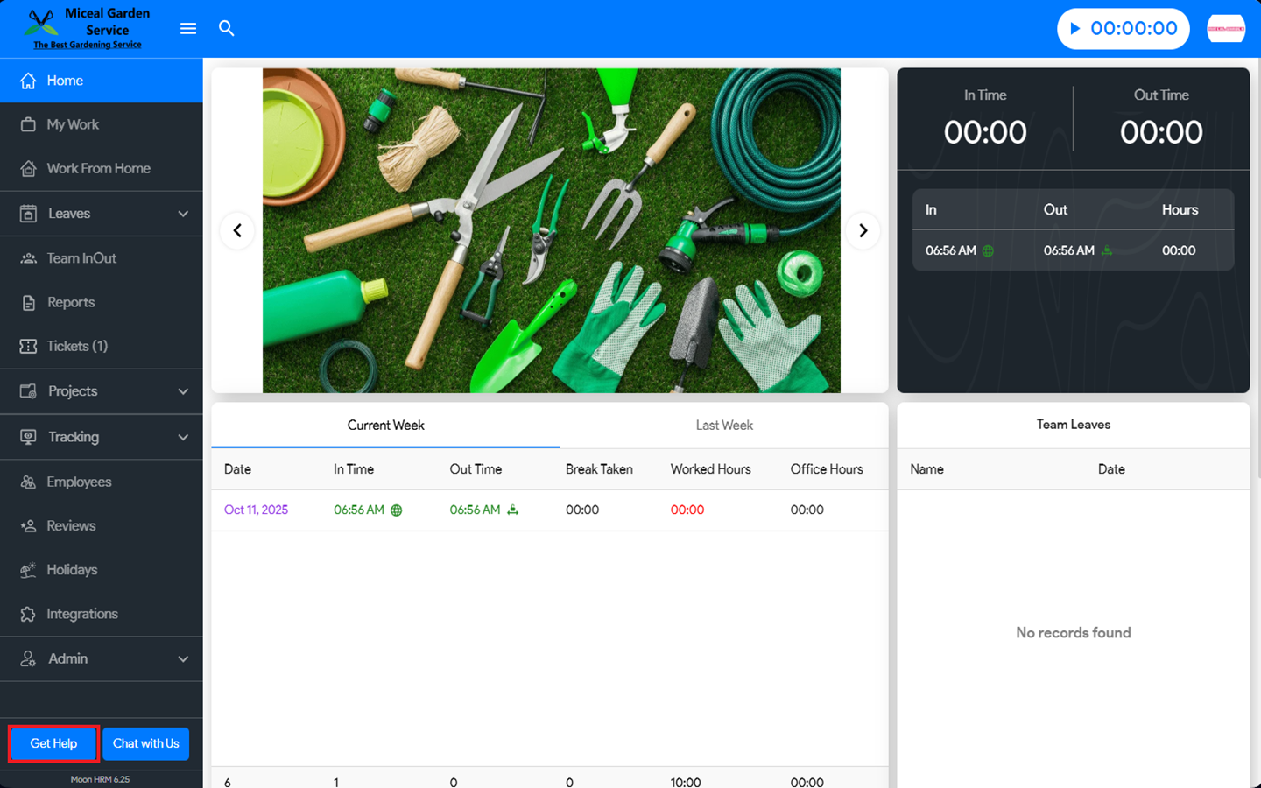This screenshot has width=1261, height=788.
Task: Show the previous carousel image
Action: coord(237,231)
